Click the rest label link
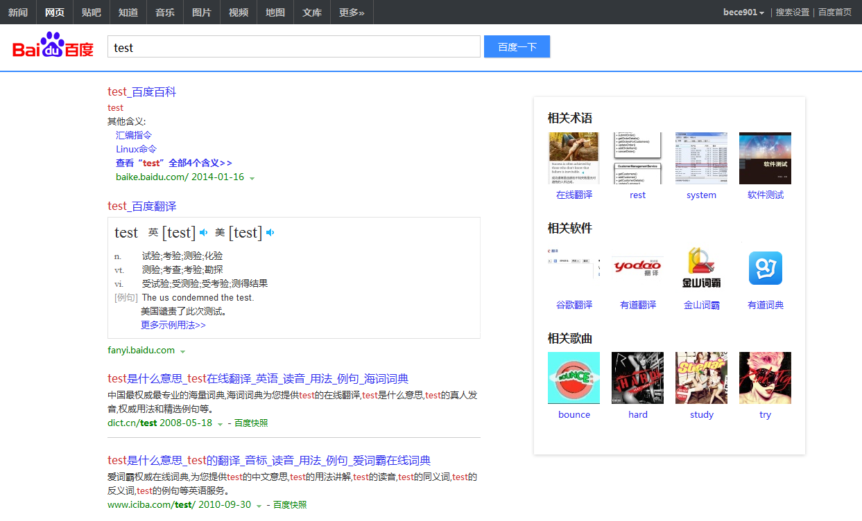 (x=638, y=195)
